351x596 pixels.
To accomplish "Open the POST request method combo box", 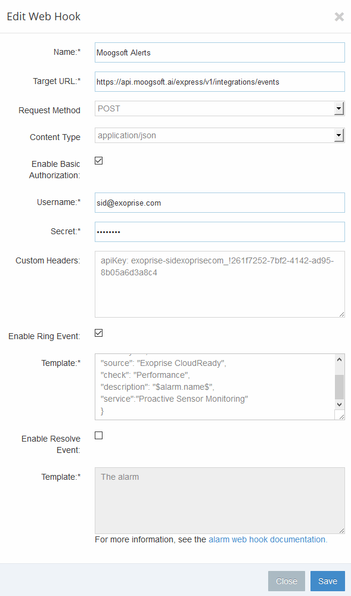I will pos(219,108).
